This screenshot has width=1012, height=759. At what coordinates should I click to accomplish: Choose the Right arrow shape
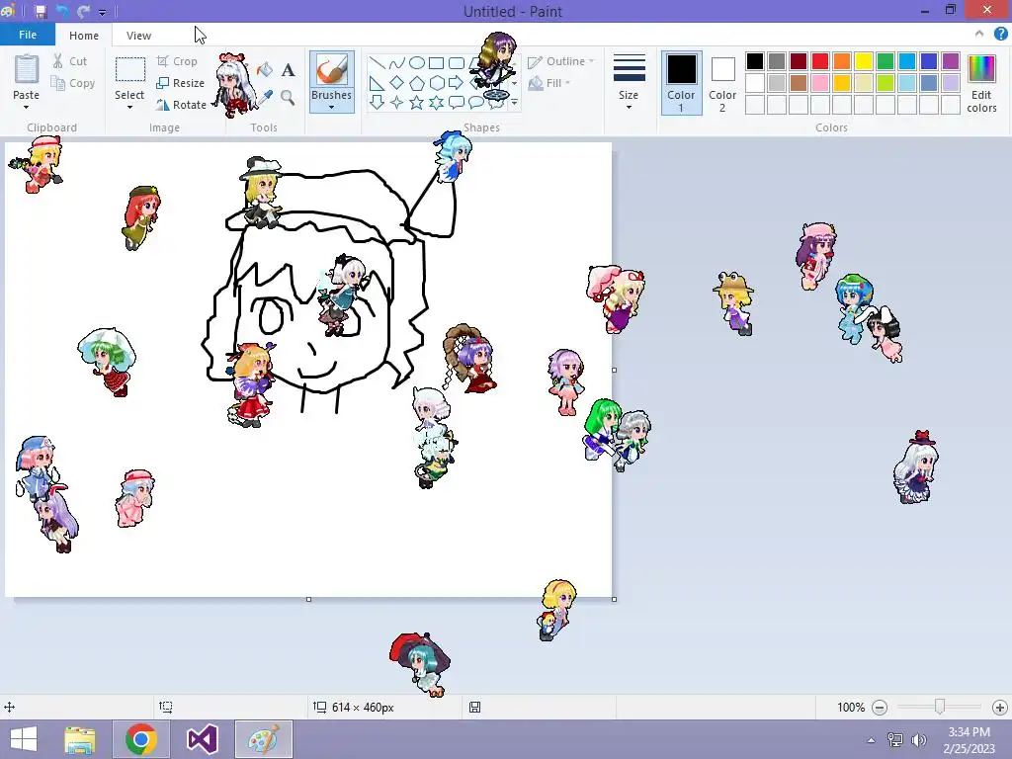pyautogui.click(x=457, y=83)
